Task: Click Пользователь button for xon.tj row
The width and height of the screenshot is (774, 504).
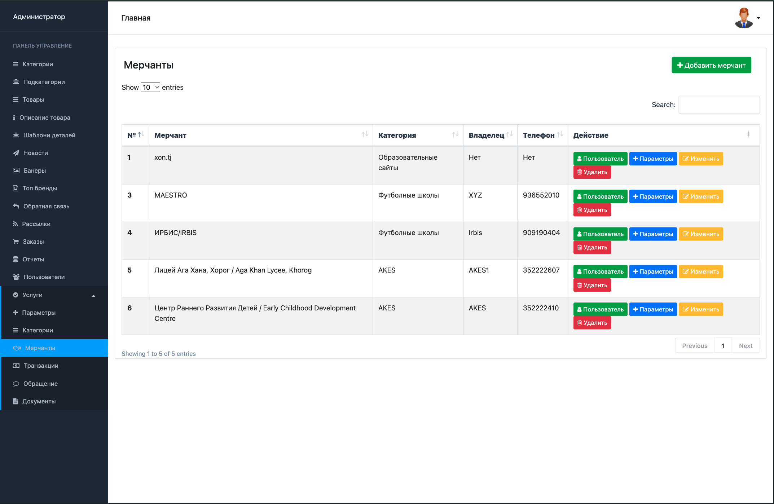Action: point(600,159)
